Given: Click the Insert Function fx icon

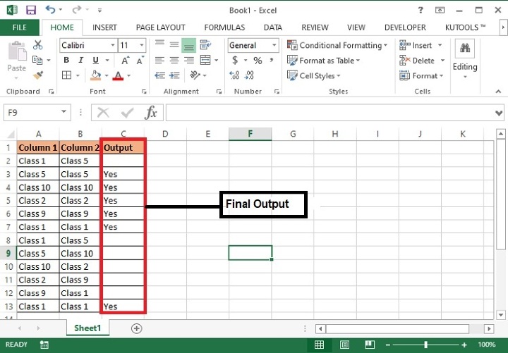Looking at the screenshot, I should (151, 113).
